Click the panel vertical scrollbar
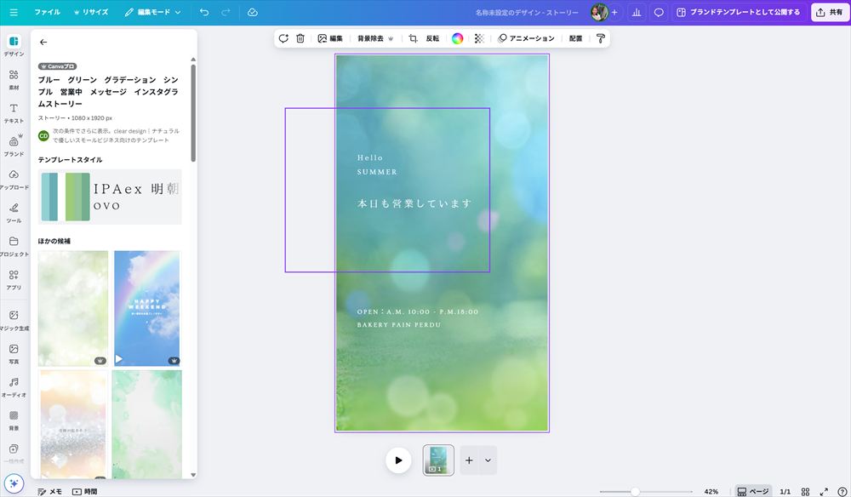 [x=193, y=113]
